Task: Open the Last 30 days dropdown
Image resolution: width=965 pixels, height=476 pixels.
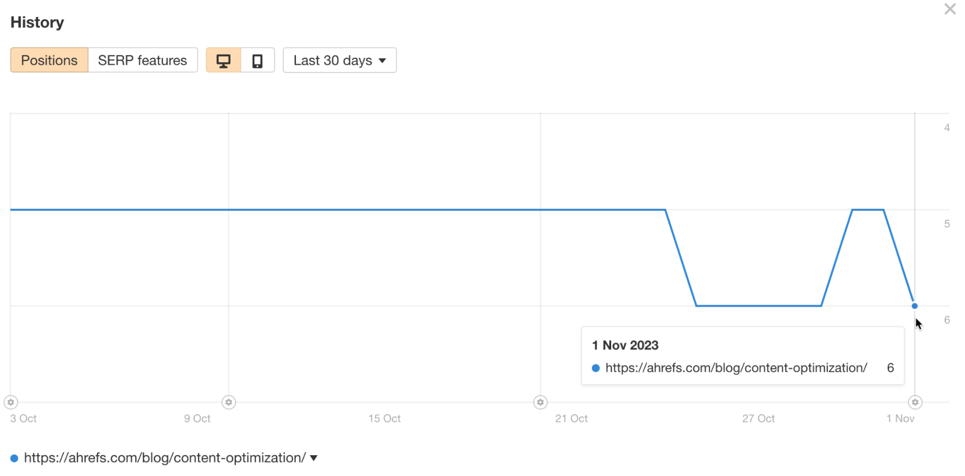Action: (x=339, y=60)
